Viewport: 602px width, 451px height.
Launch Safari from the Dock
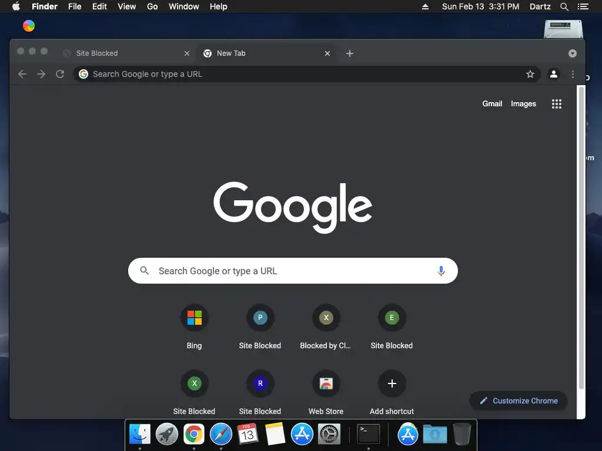coord(221,434)
